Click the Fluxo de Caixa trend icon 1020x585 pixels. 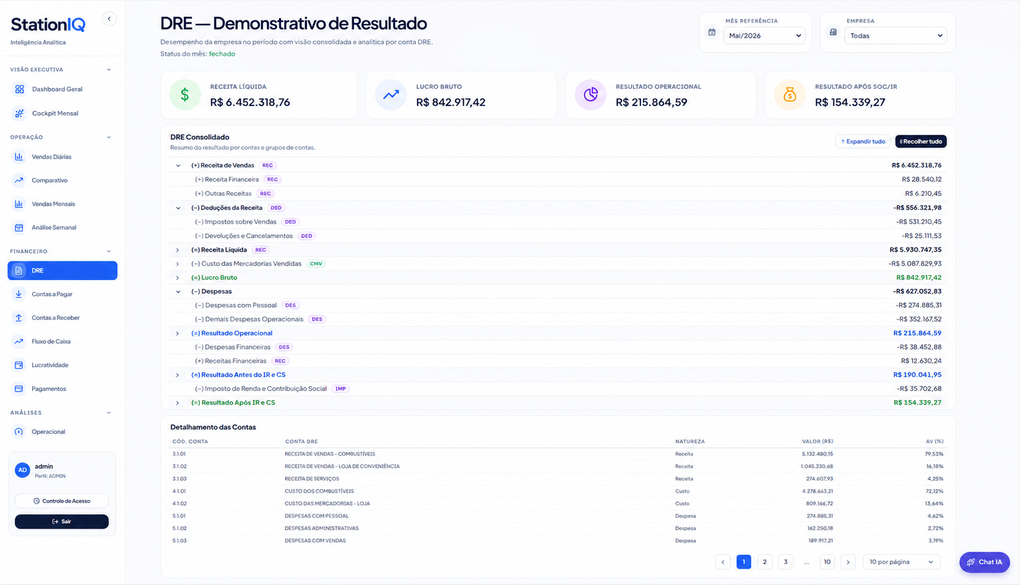click(19, 341)
